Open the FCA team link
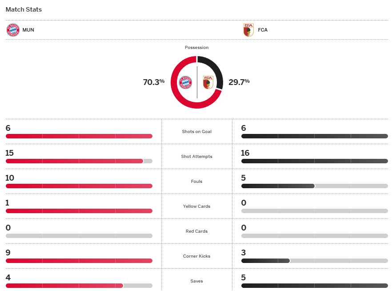Image resolution: width=392 pixels, height=291 pixels. 263,30
